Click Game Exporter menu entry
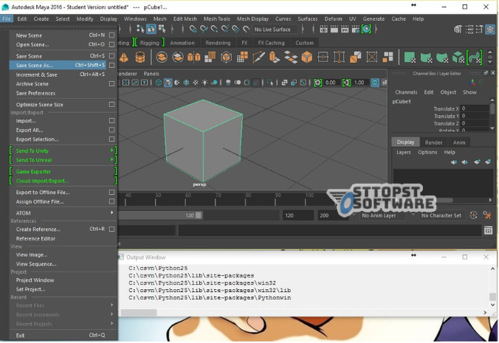 point(33,171)
